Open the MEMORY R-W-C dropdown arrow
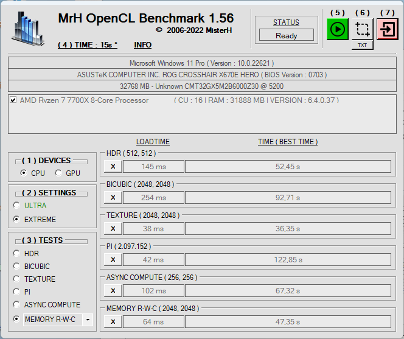The height and width of the screenshot is (339, 404). (x=88, y=320)
